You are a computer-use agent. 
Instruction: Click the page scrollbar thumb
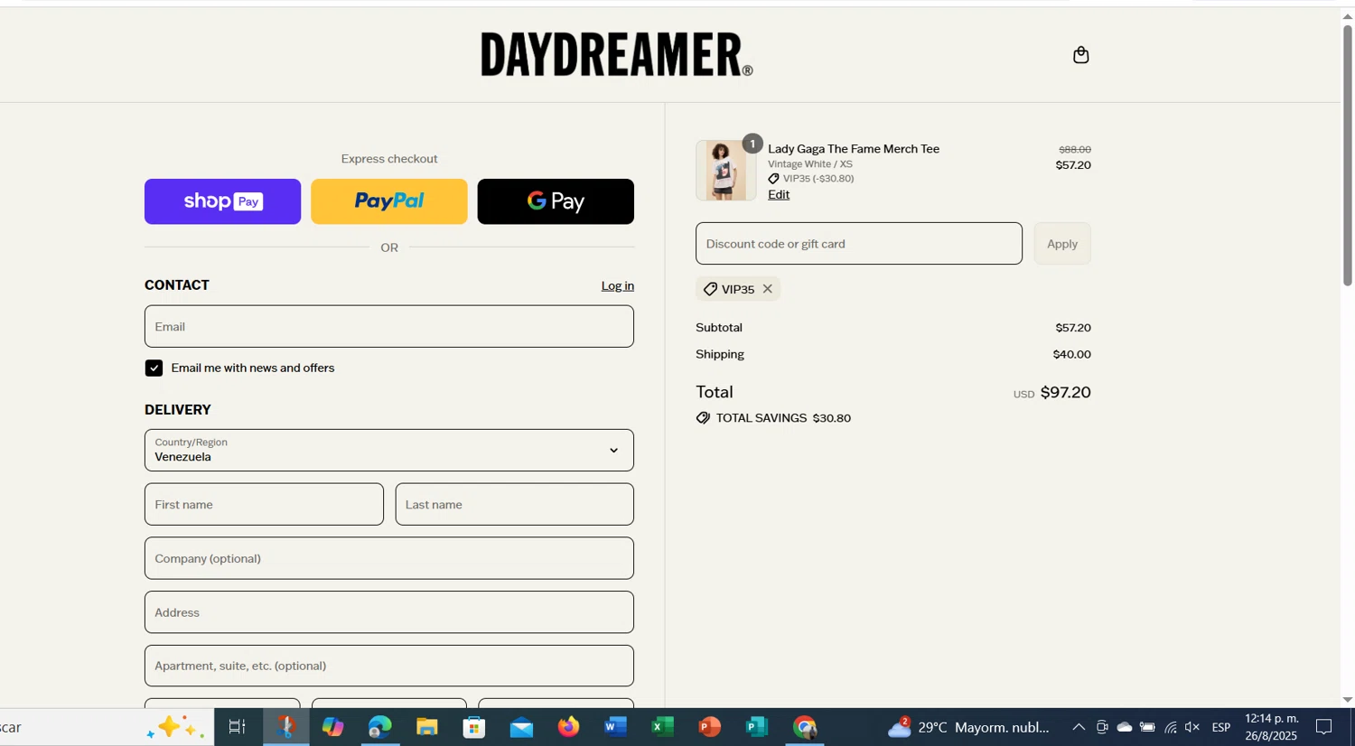click(x=1347, y=154)
